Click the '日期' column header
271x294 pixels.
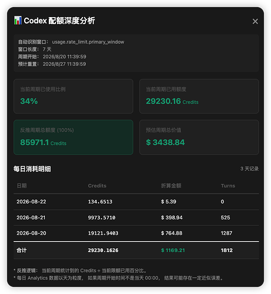coord(22,186)
